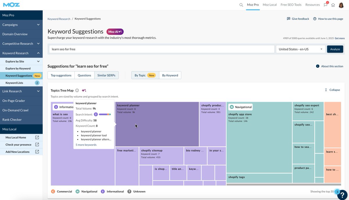Viewport: 349px width, 200px height.
Task: Select the bio rodney tile
Action: tap(195, 156)
